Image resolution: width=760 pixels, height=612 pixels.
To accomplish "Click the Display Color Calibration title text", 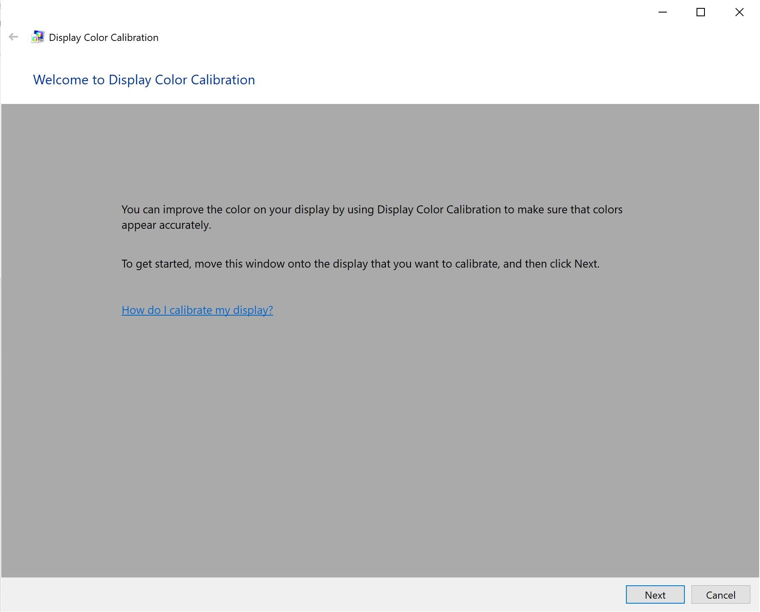I will point(103,37).
